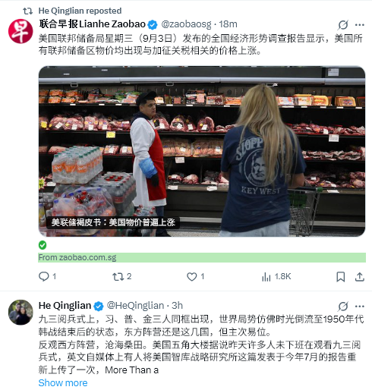Viewport: 372px width, 390px height.
Task: Open more options on He Qinglian post
Action: pos(360,306)
